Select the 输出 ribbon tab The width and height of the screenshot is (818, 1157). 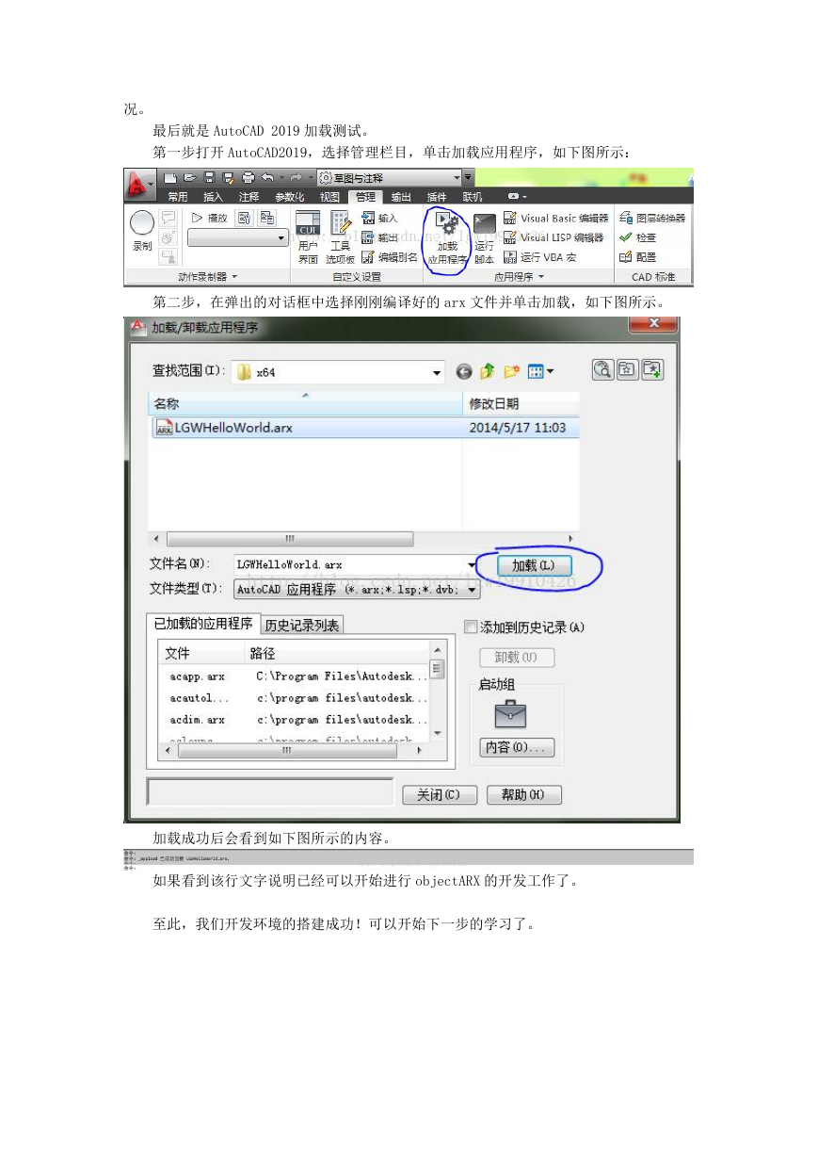click(x=401, y=197)
